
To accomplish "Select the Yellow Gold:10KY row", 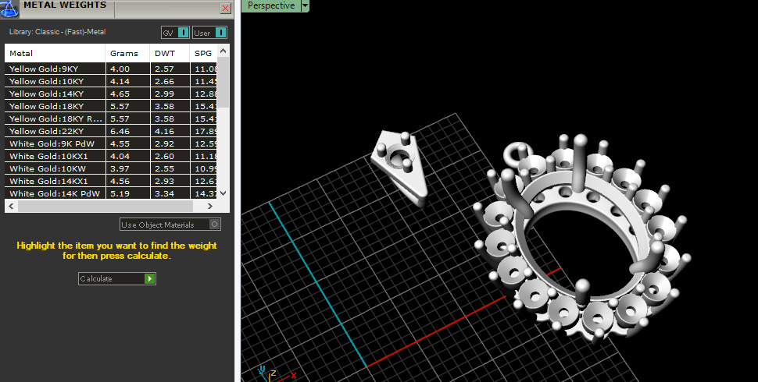I will point(111,81).
